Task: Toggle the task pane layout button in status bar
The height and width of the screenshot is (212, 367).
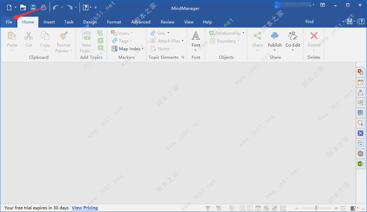Action: coord(353,208)
